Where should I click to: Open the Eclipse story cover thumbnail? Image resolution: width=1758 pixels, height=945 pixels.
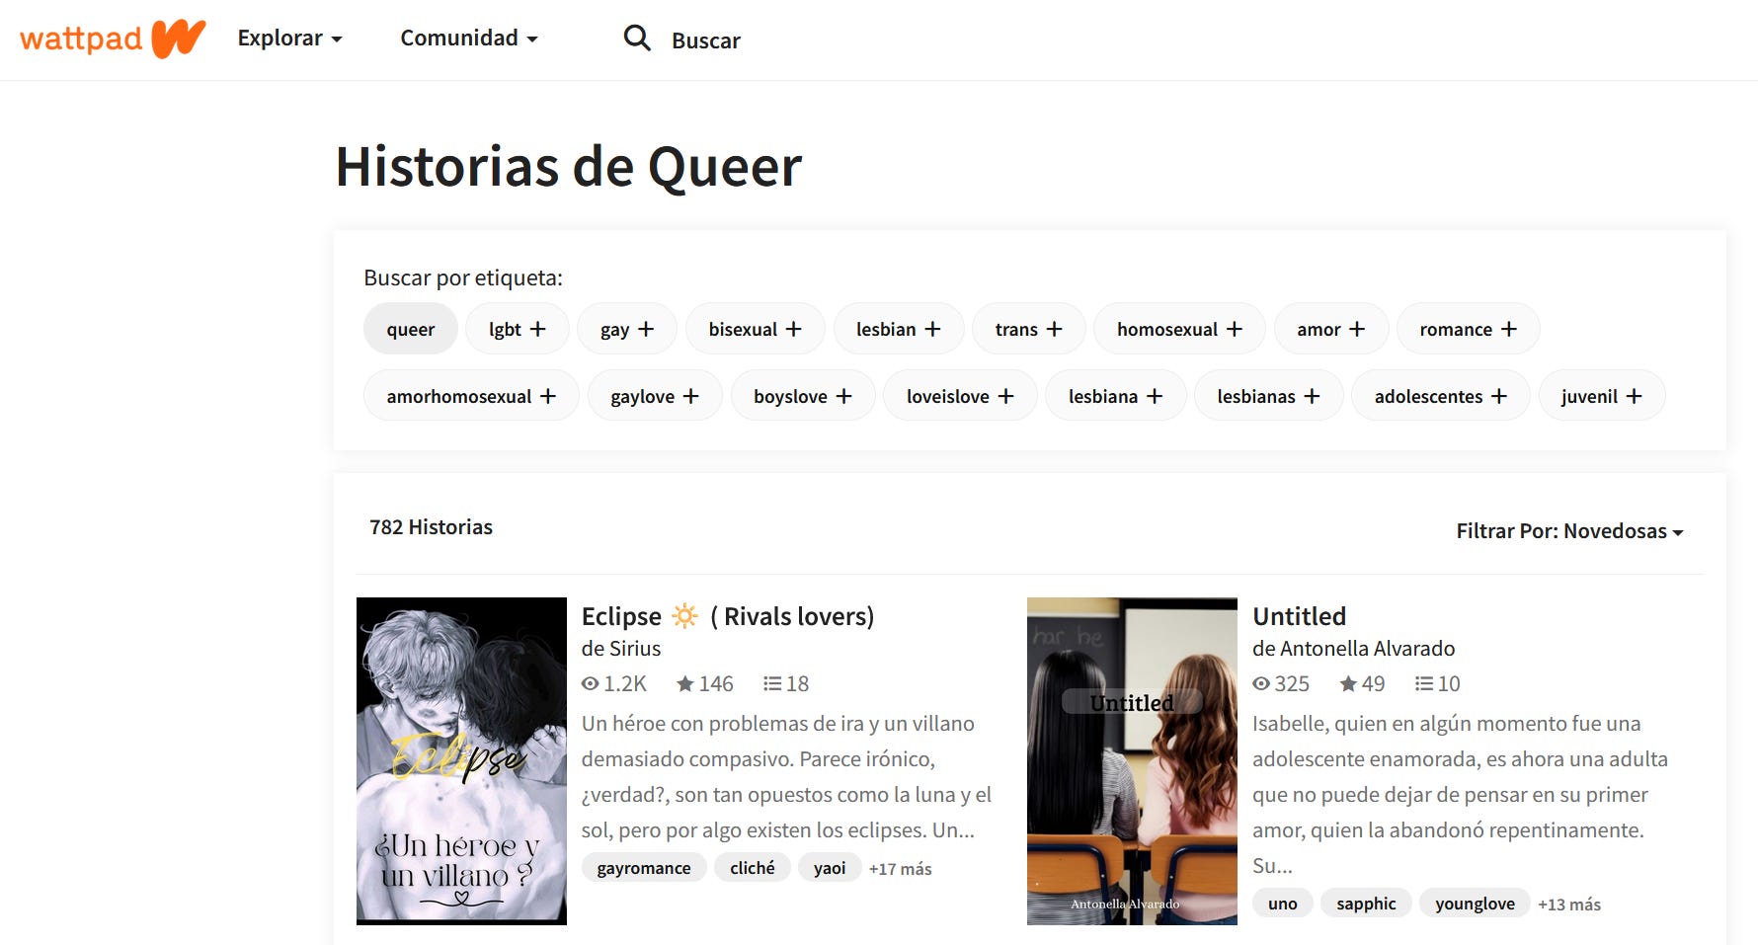click(x=461, y=761)
